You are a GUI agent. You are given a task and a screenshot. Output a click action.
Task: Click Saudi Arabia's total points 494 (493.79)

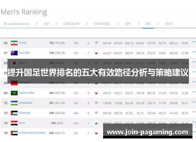(x=57, y=93)
